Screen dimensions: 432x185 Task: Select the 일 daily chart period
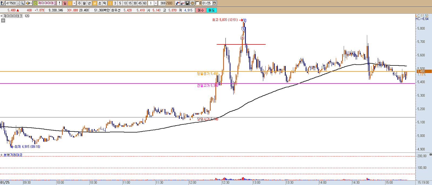point(65,3)
